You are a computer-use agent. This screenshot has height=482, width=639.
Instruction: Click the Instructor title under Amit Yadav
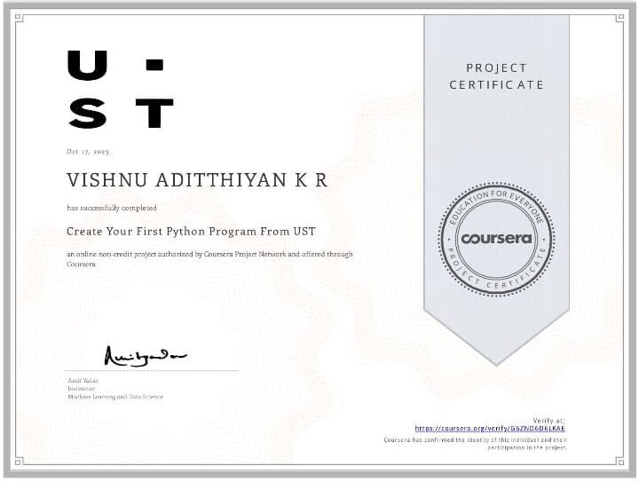coord(81,388)
